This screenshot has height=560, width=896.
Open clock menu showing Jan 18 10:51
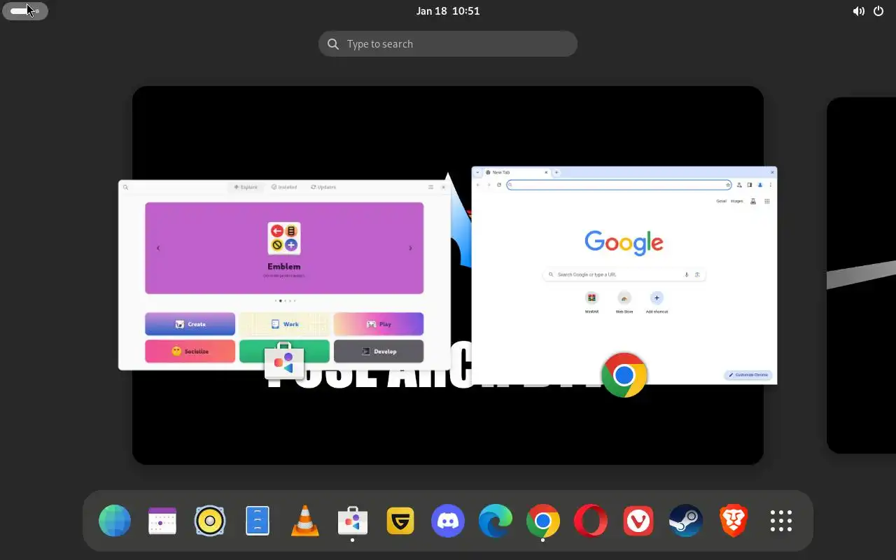point(448,10)
